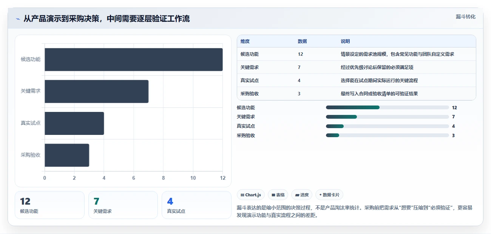This screenshot has height=234, width=491.
Task: Click the 采购验收 cell in the table
Action: (x=250, y=94)
